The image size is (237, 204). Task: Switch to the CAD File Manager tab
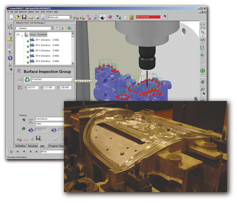37,23
